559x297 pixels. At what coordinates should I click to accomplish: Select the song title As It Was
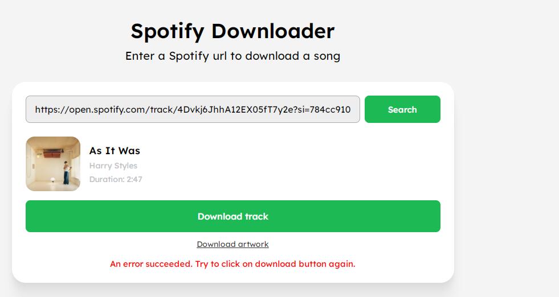(115, 151)
